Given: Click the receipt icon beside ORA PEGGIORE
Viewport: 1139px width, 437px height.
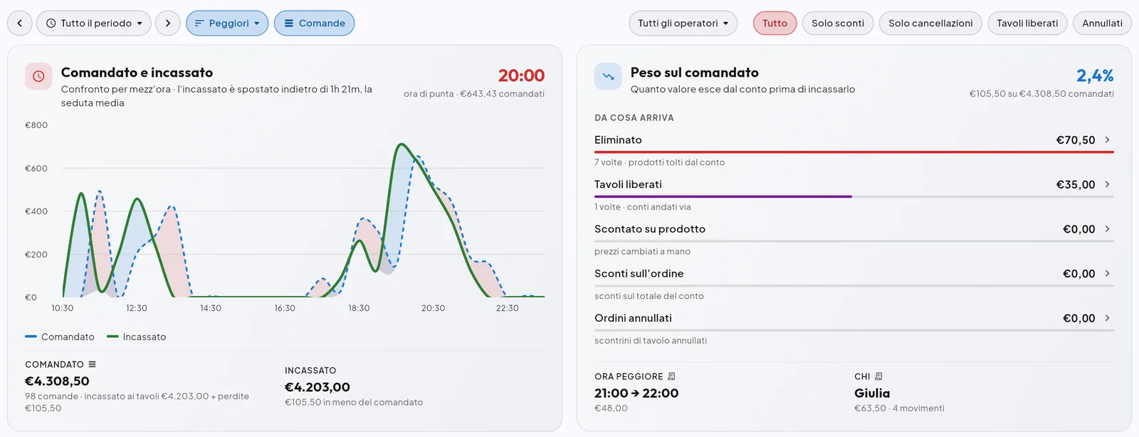Looking at the screenshot, I should pos(671,377).
